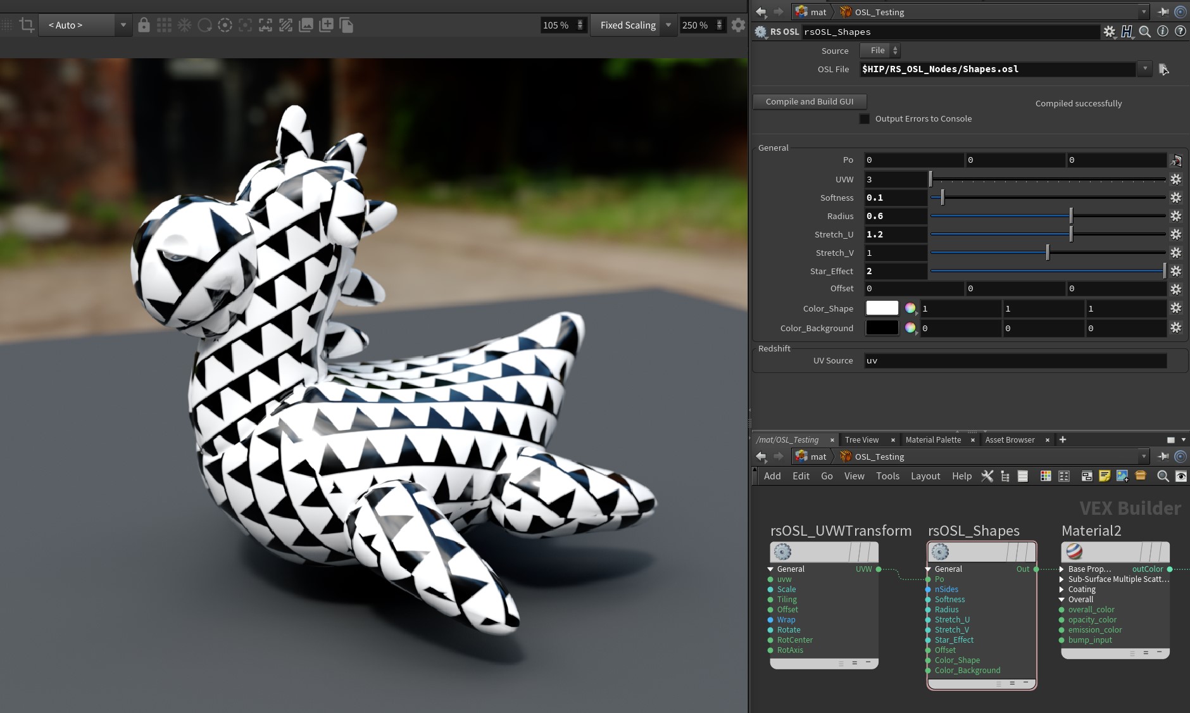Open the Layout menu in network editor

coord(925,476)
